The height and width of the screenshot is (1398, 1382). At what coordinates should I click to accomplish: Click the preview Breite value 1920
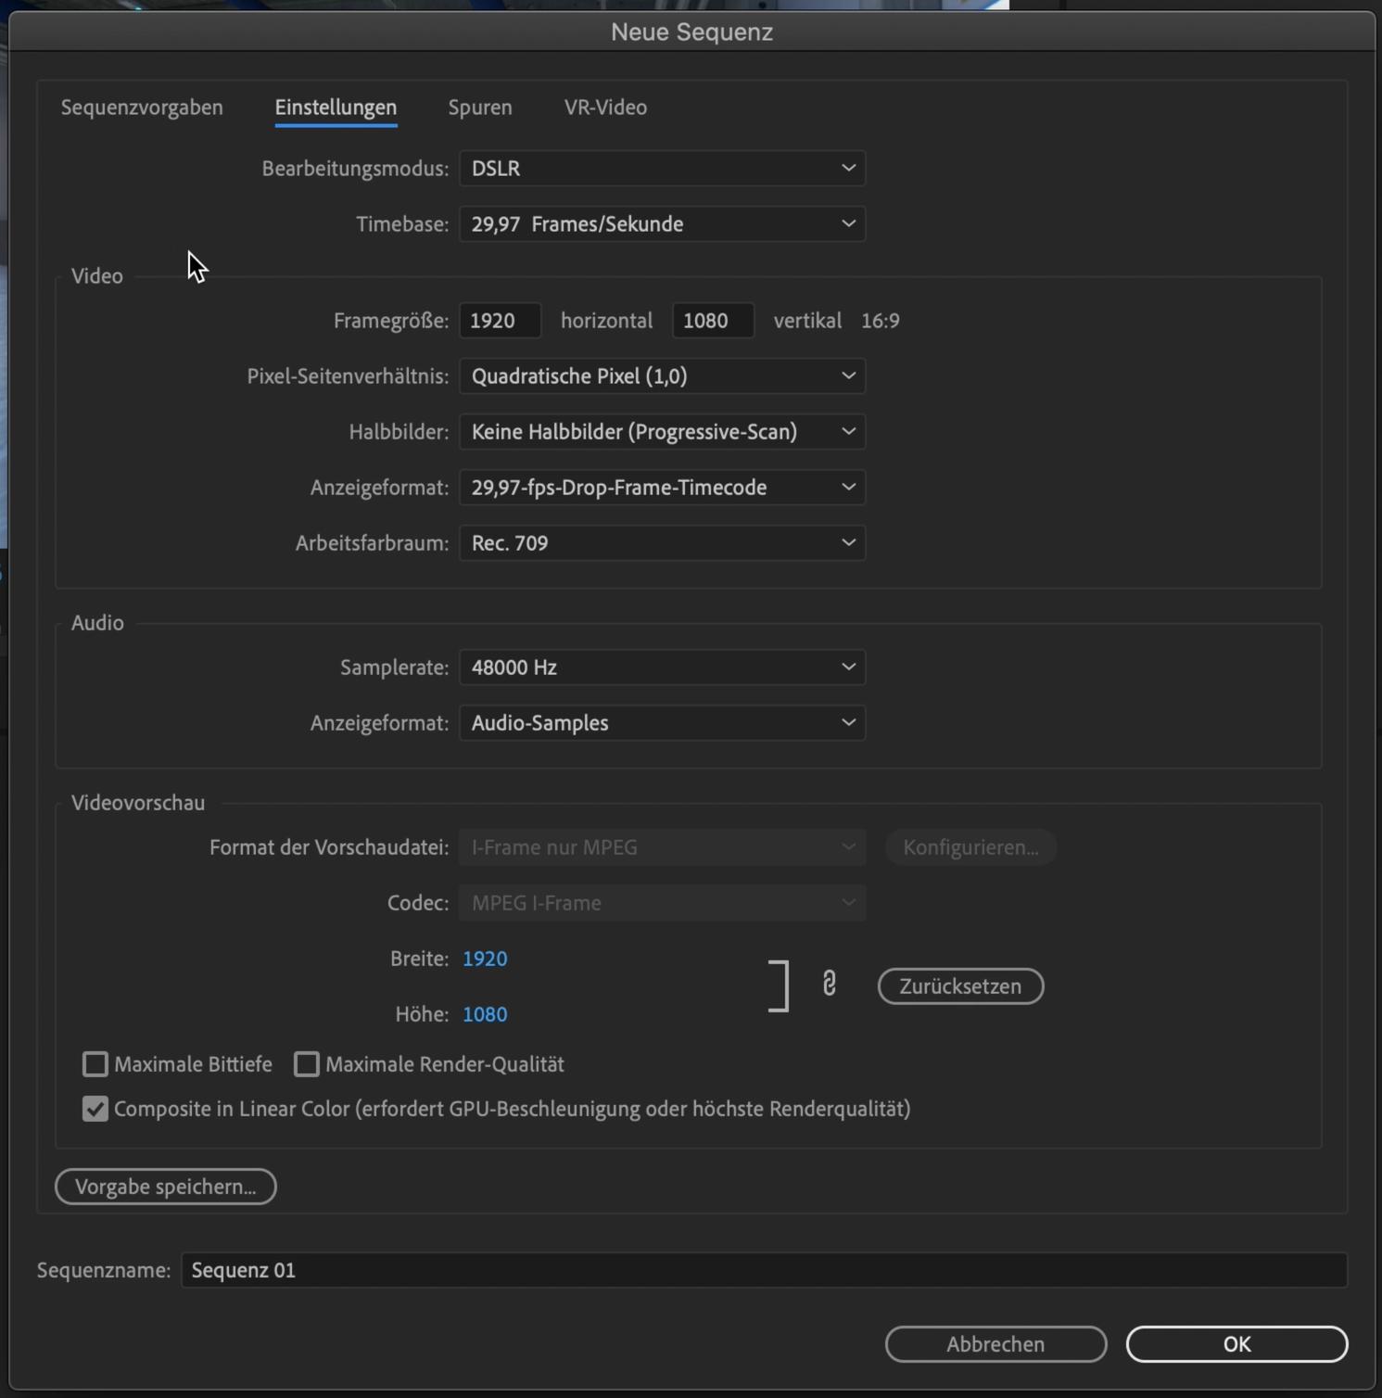[485, 959]
